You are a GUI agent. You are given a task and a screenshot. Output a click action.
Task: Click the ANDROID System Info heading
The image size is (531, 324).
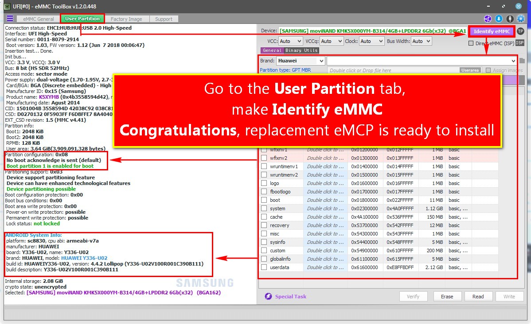34,235
